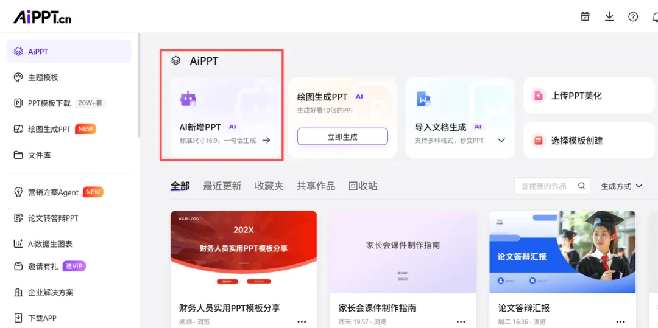Viewport: 658px width, 328px height.
Task: Click the P icon beside PPT模板下载
Action: click(18, 103)
